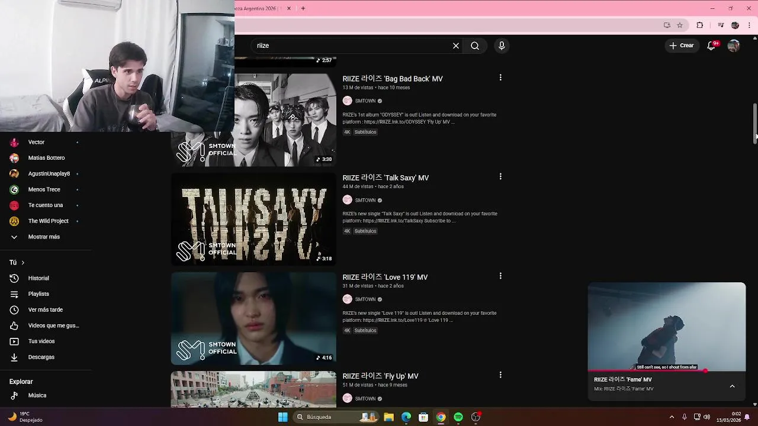Viewport: 758px width, 426px height.
Task: Expand Mostrar más subscriptions
Action: [x=44, y=237]
